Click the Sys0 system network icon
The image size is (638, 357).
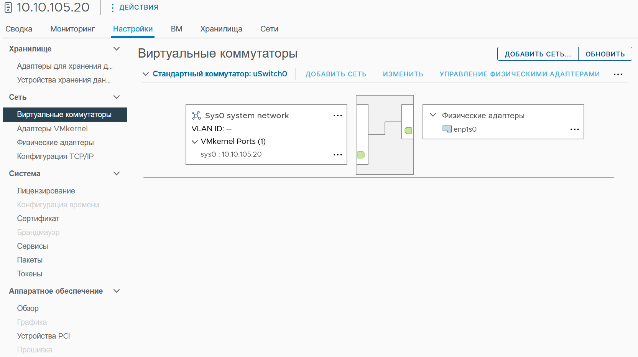pos(196,116)
